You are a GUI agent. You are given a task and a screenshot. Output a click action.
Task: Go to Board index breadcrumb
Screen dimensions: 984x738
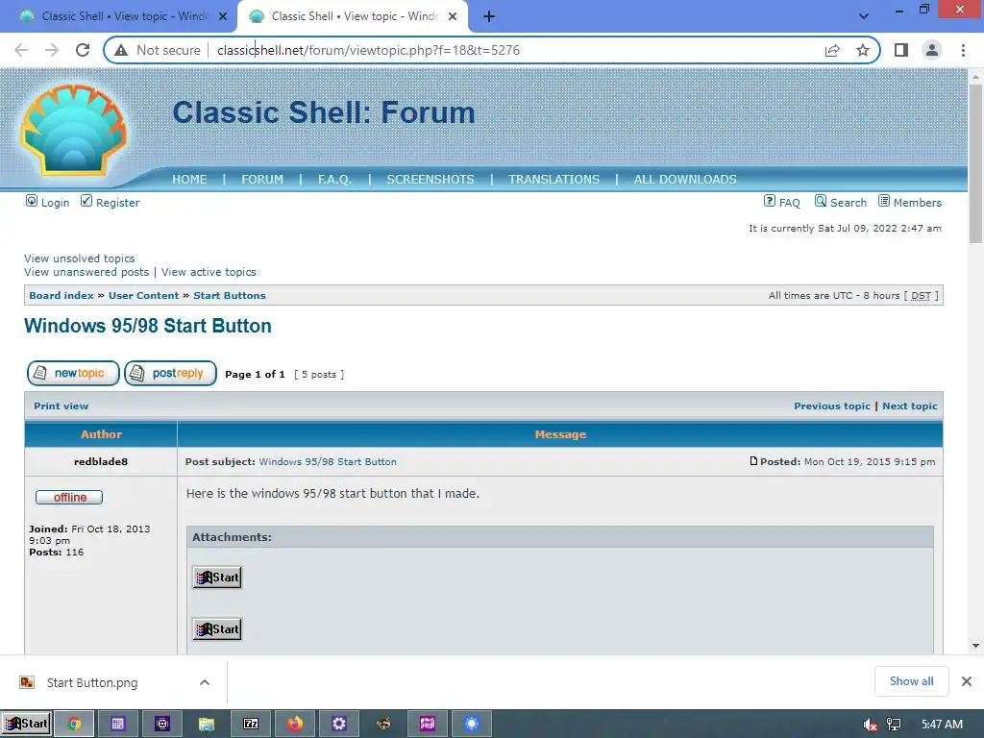61,296
